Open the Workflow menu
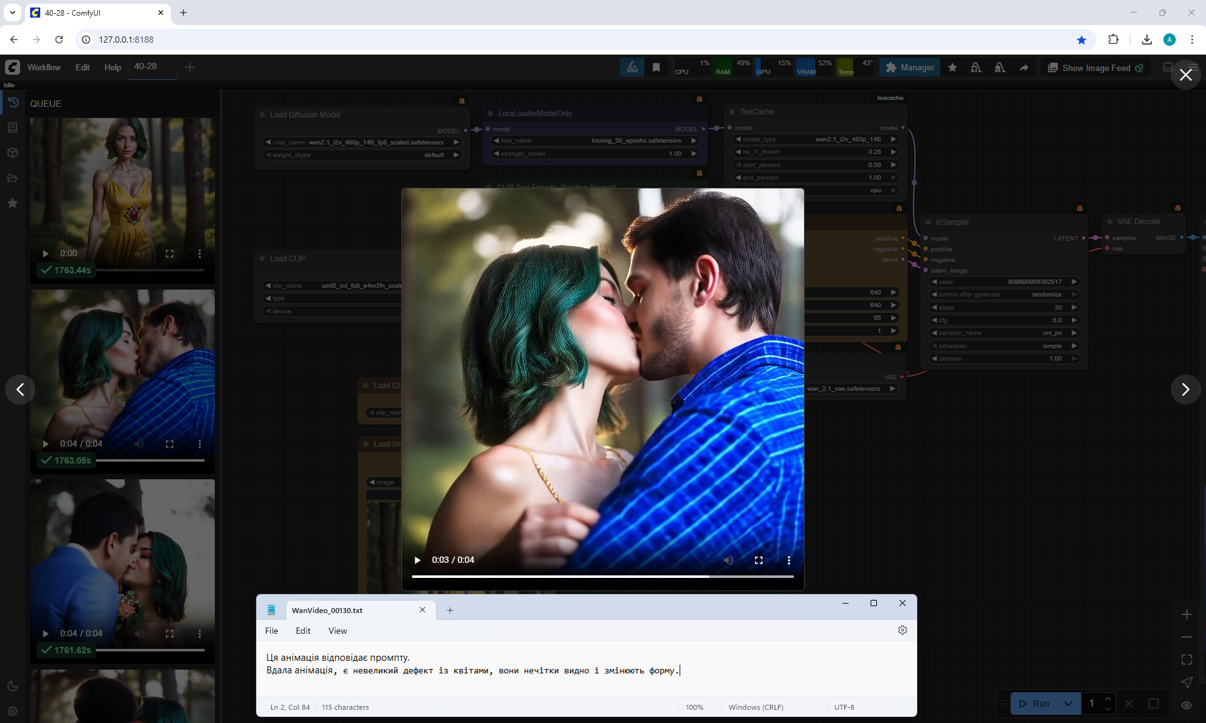 click(44, 67)
